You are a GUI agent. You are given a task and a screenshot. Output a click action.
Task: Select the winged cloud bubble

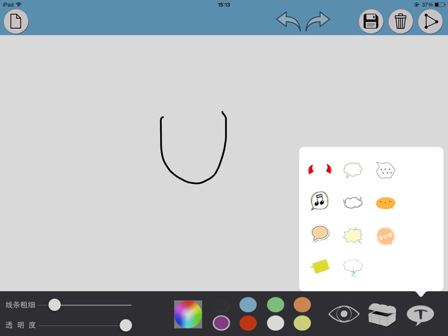pyautogui.click(x=353, y=202)
